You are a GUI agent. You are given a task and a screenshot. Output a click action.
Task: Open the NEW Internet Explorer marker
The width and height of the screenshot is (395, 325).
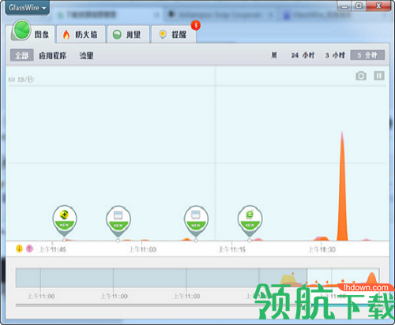pyautogui.click(x=250, y=220)
